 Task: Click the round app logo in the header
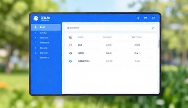tap(36, 18)
